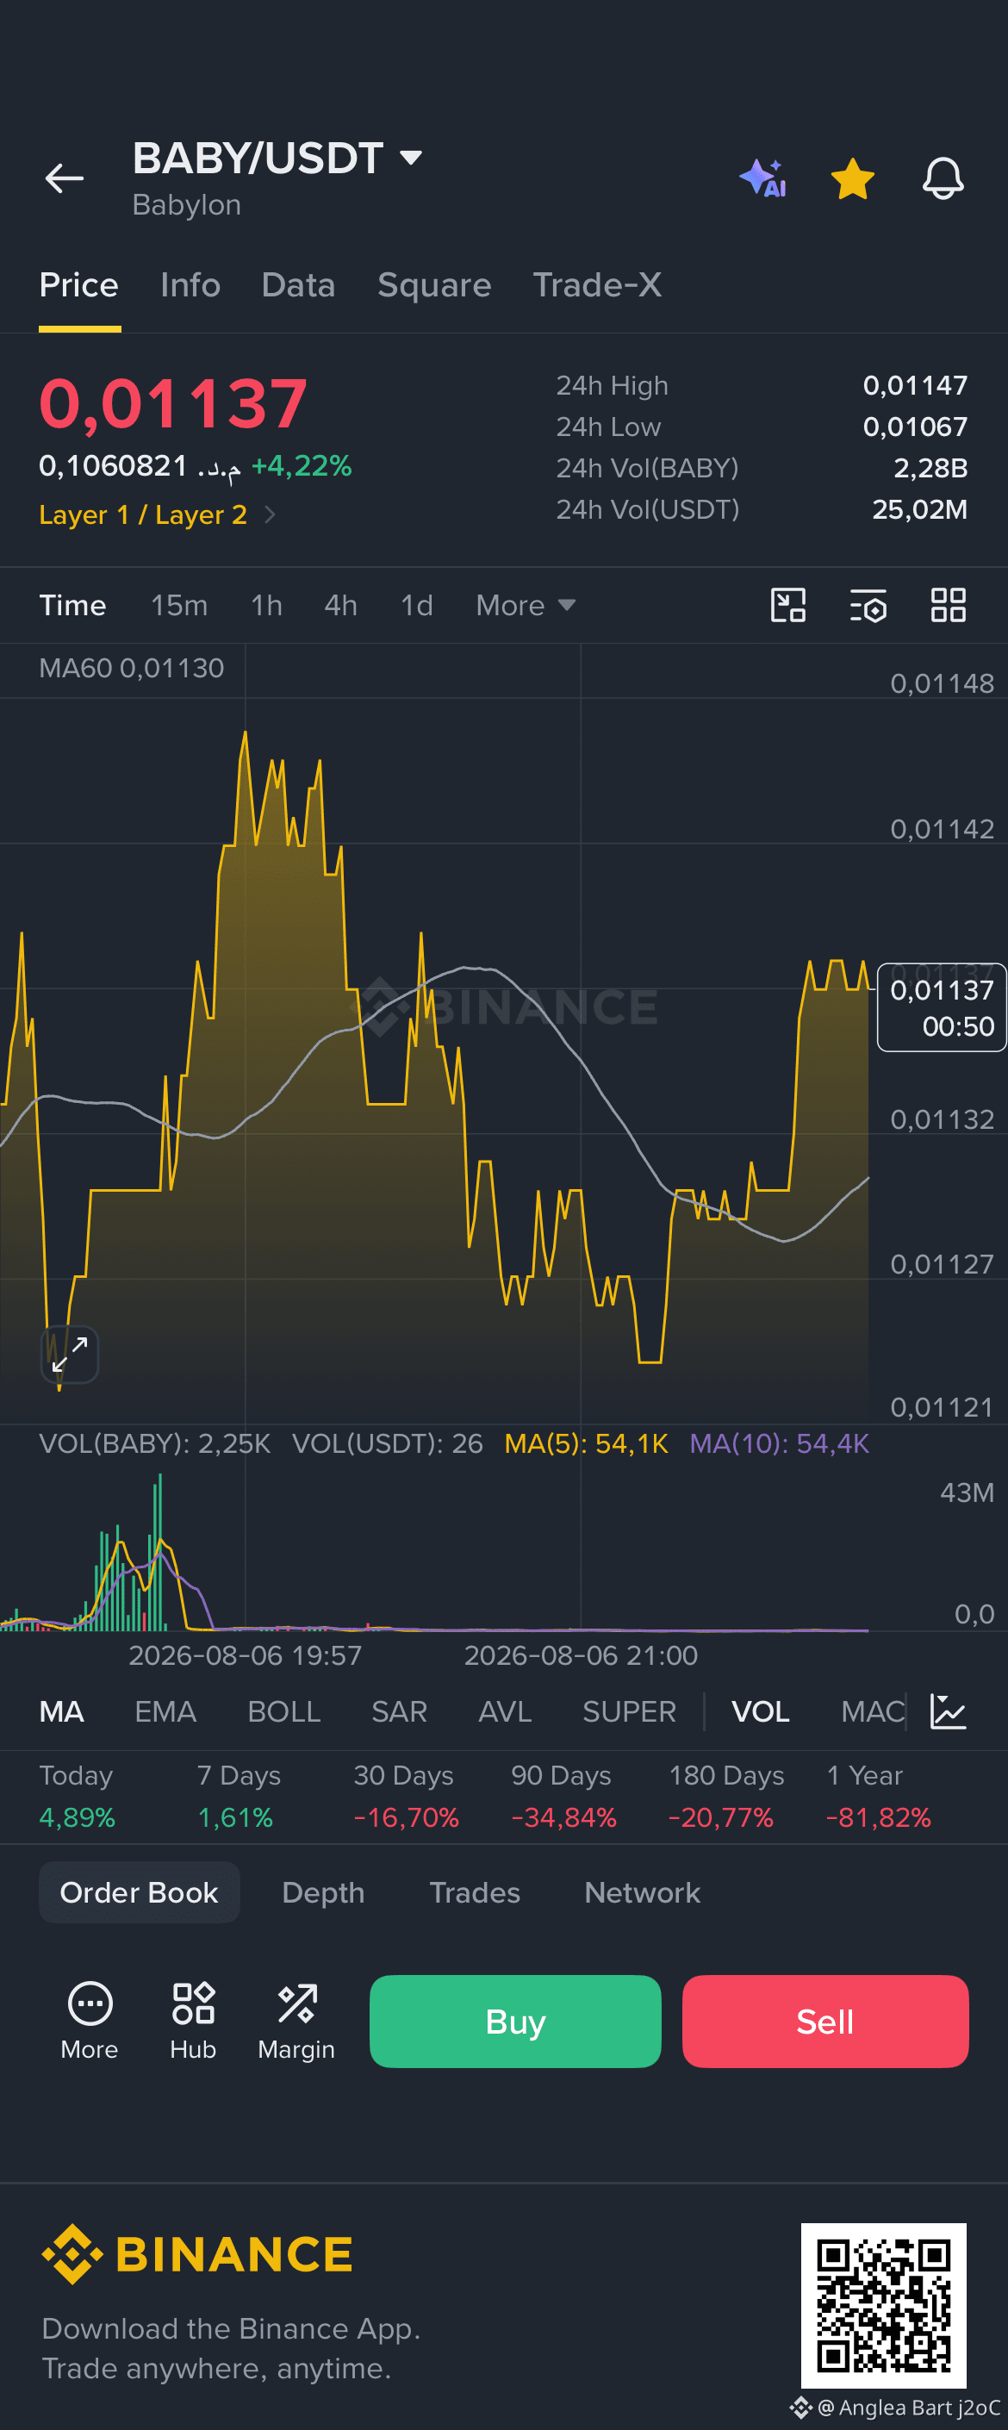Click the 24h Vol(USDT) value 25,02M

(919, 509)
